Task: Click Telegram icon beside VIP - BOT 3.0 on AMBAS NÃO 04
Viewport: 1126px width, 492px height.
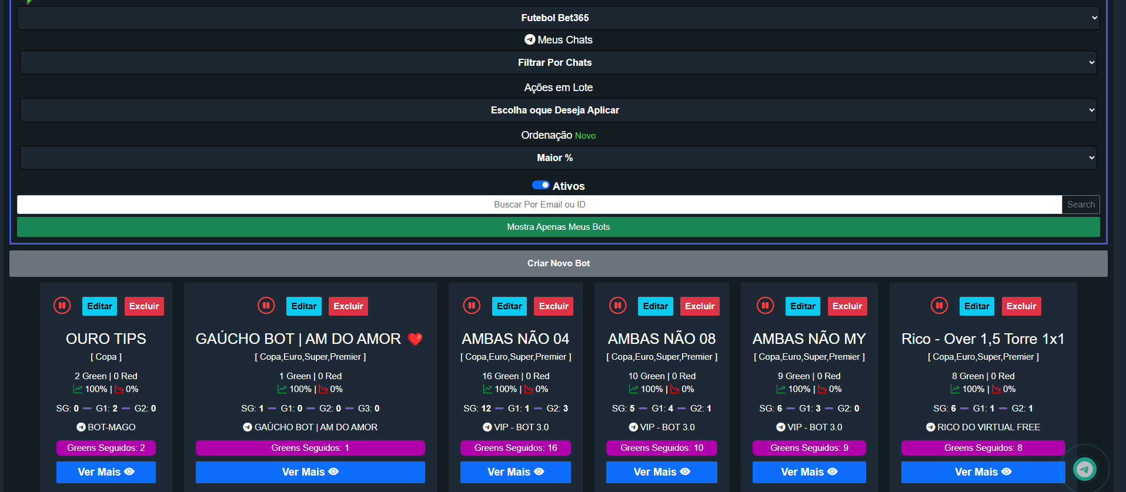Action: tap(487, 427)
